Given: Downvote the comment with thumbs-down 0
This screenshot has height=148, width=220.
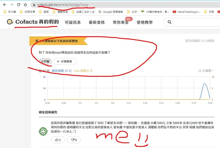Looking at the screenshot, I should (x=74, y=140).
